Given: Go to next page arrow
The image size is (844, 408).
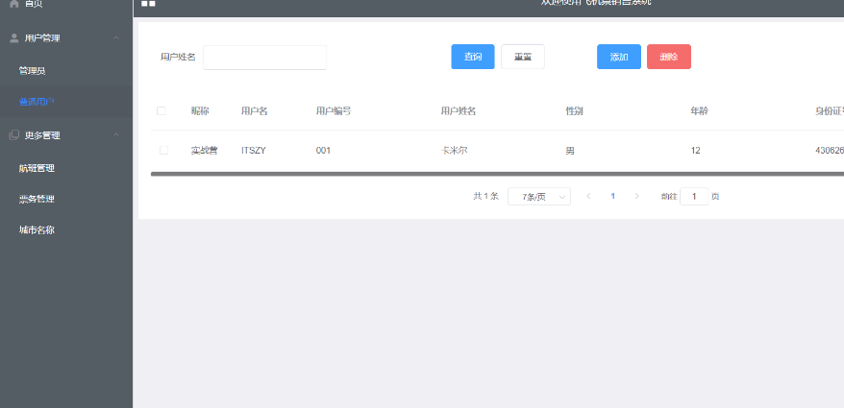Looking at the screenshot, I should pos(636,196).
